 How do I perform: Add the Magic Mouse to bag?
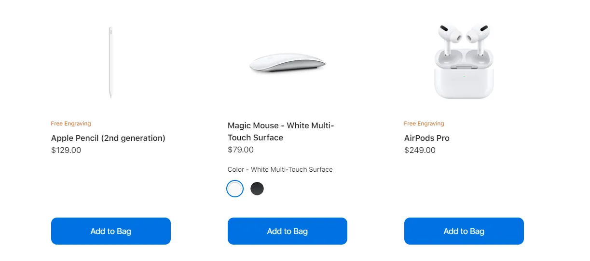tap(288, 231)
